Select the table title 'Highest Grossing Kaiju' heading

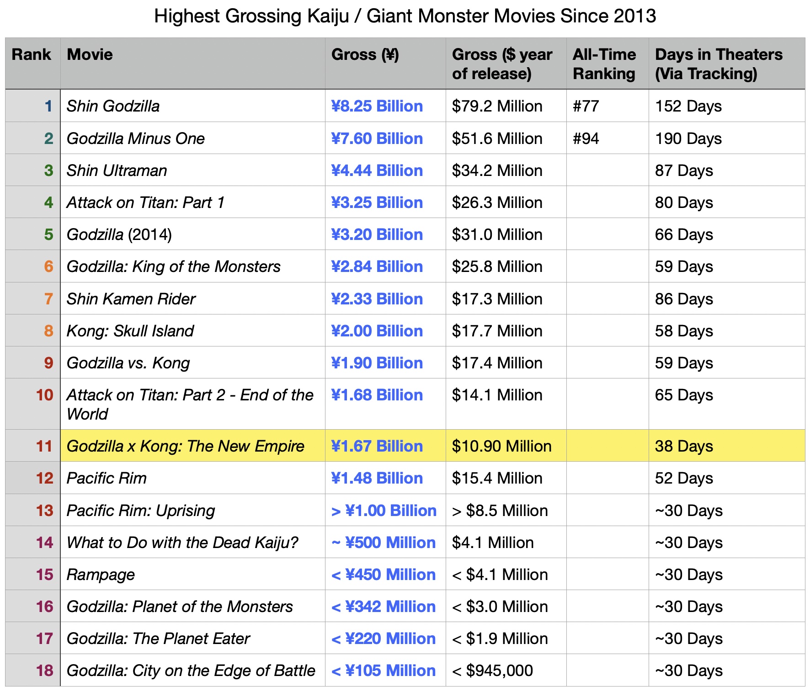[x=405, y=16]
